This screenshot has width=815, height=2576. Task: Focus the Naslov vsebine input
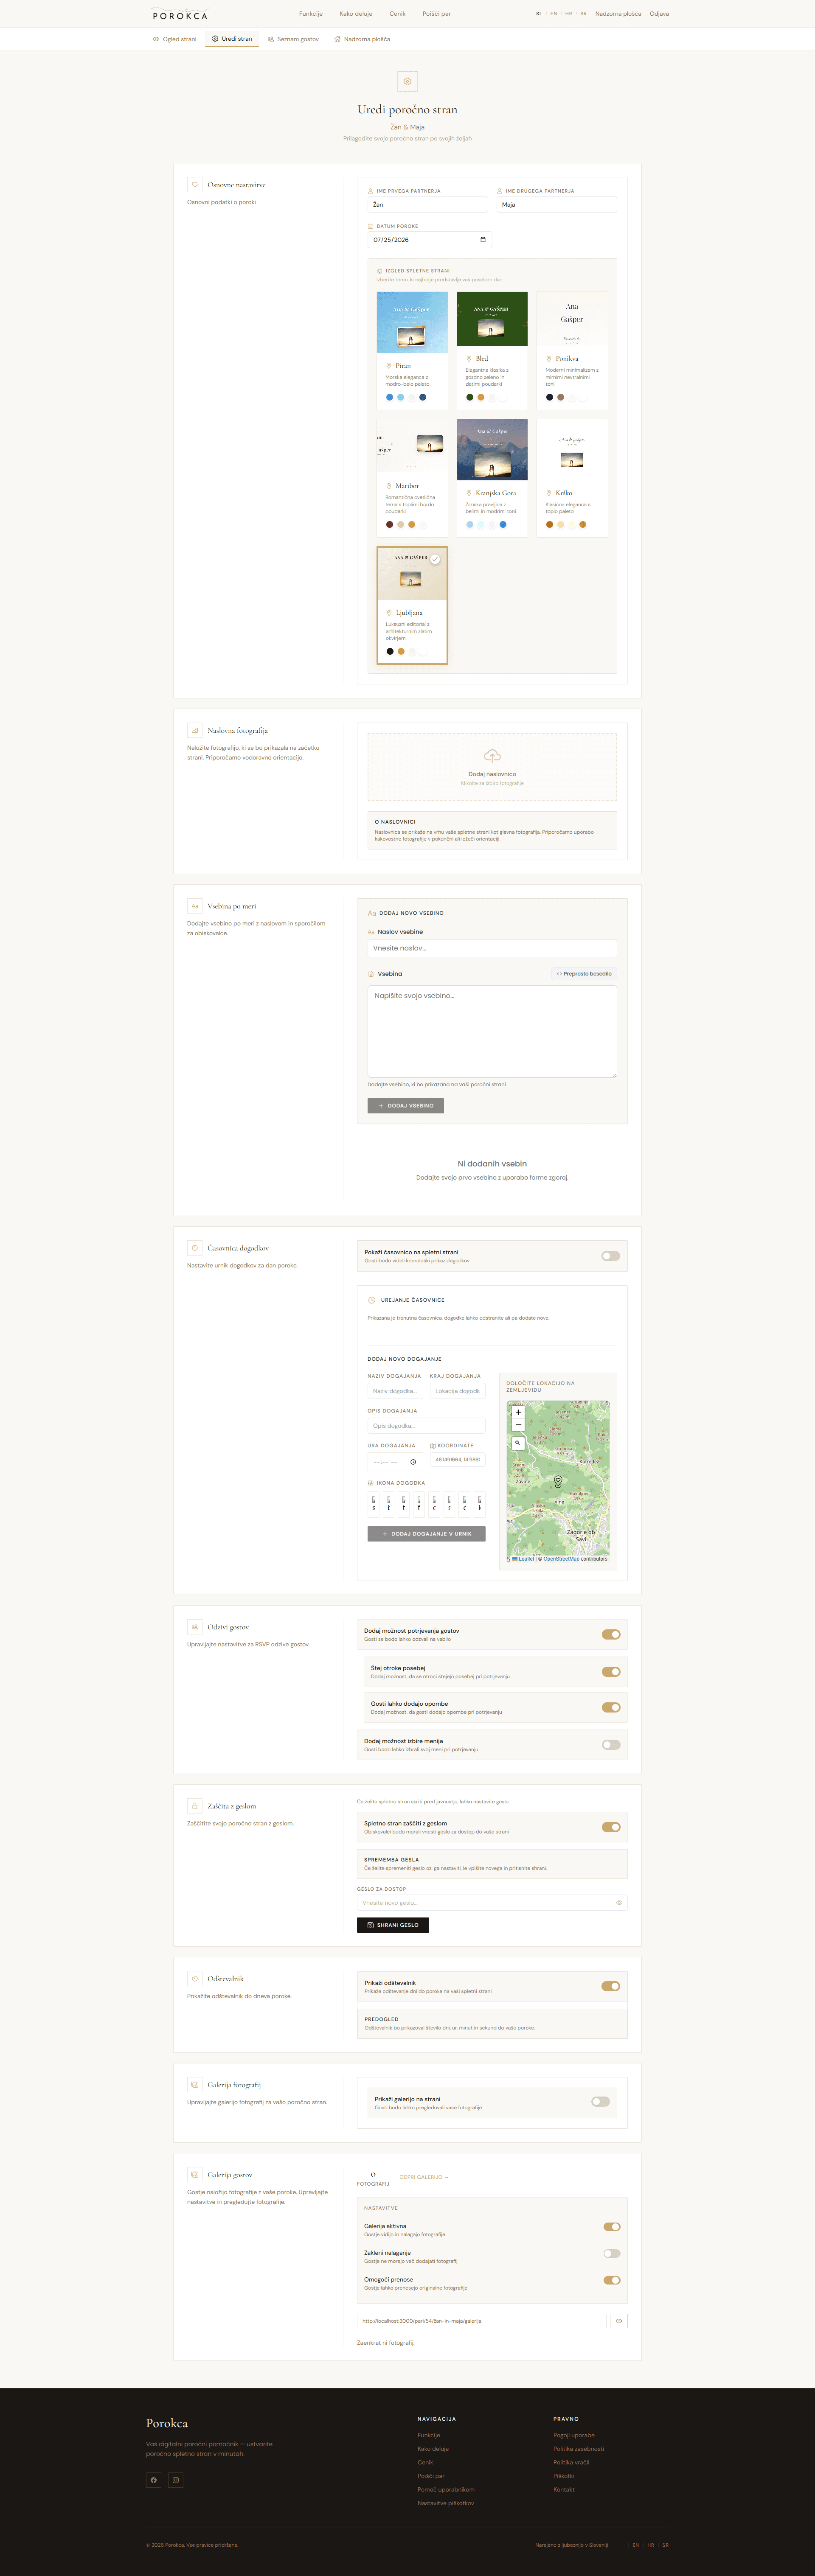click(x=492, y=948)
